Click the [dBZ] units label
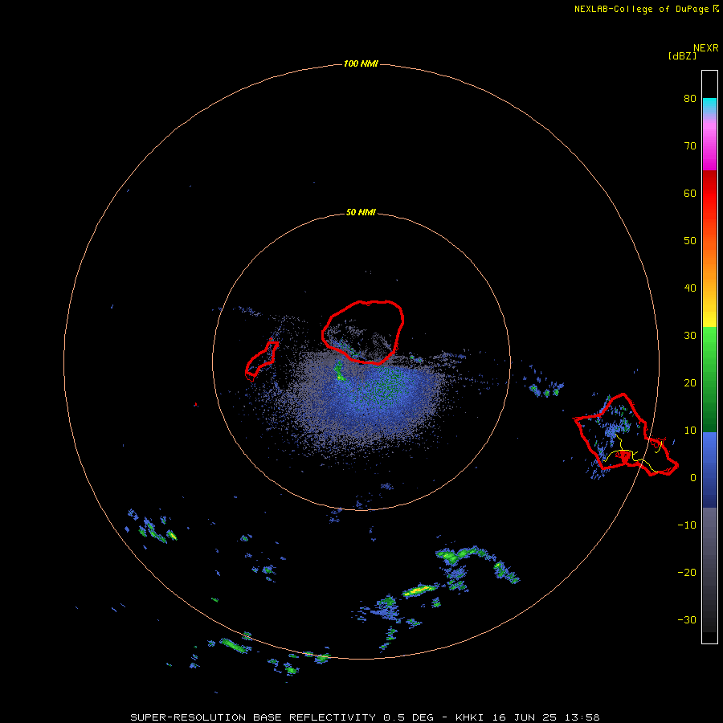This screenshot has width=723, height=723. pos(682,56)
